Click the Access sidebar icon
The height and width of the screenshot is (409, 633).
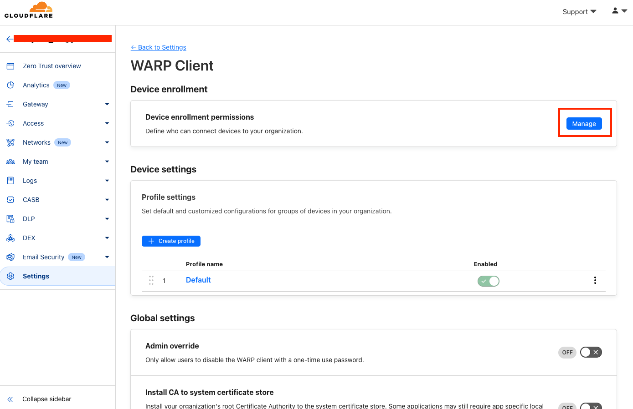pos(10,123)
